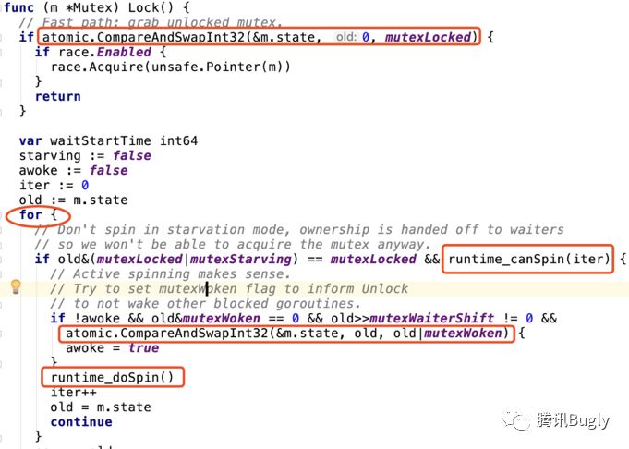Click the mutexWaiterShift constant

[431, 318]
